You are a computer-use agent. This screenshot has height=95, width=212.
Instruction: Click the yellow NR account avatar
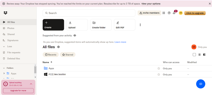click(x=181, y=13)
